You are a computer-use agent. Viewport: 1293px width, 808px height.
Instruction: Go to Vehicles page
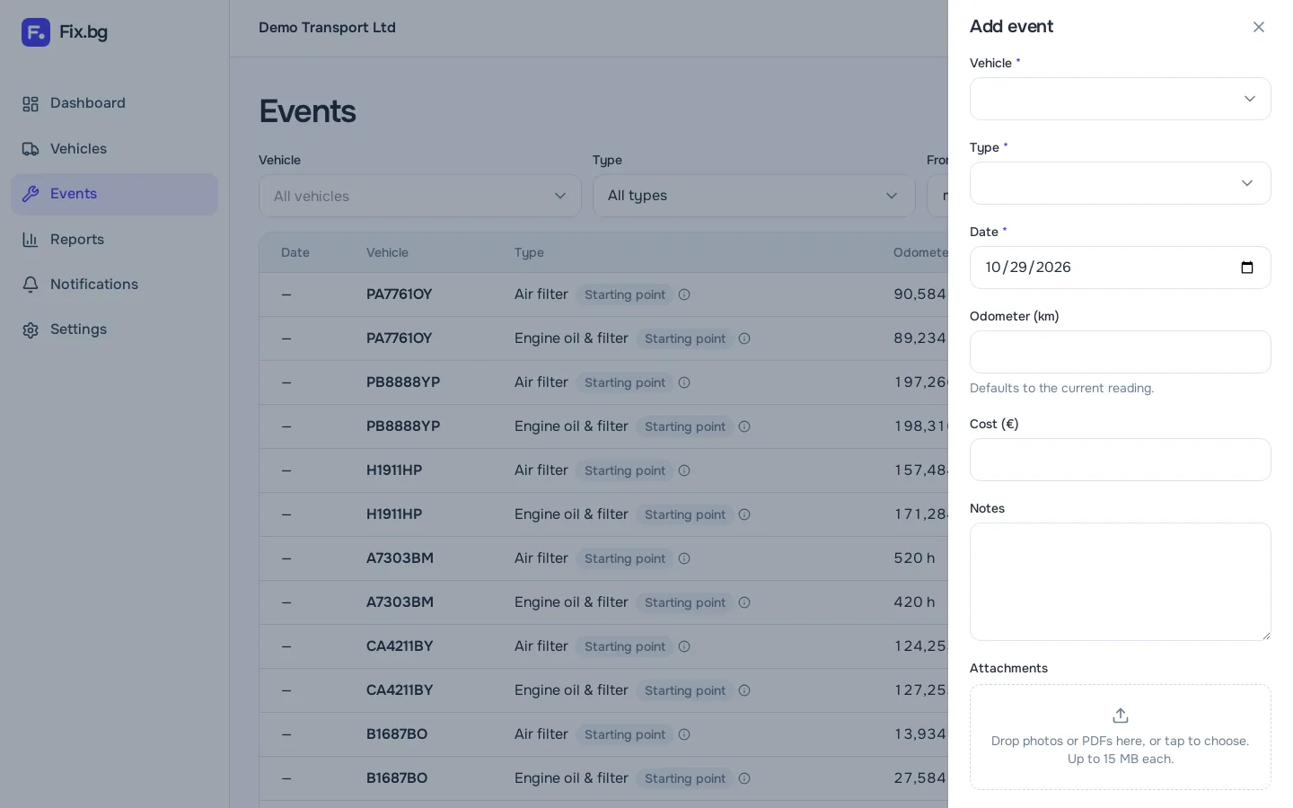coord(114,149)
